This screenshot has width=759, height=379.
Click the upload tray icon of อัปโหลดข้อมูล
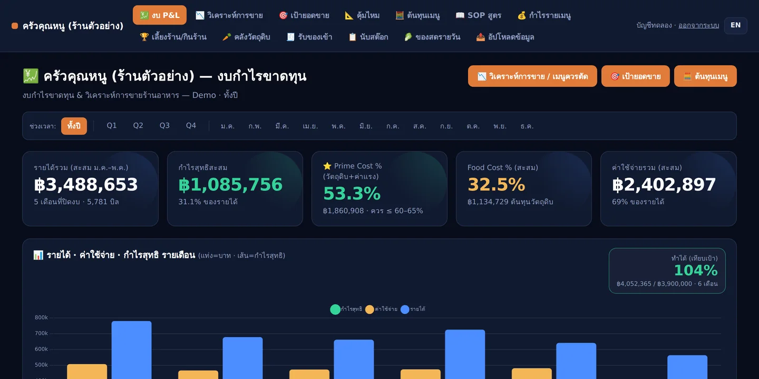[480, 37]
